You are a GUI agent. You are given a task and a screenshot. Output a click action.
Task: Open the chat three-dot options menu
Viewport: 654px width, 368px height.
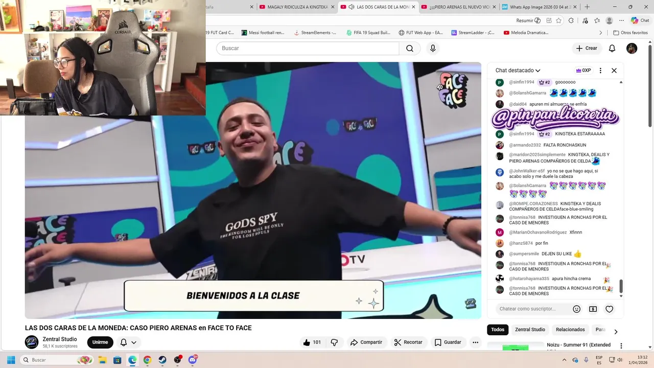[x=600, y=71]
